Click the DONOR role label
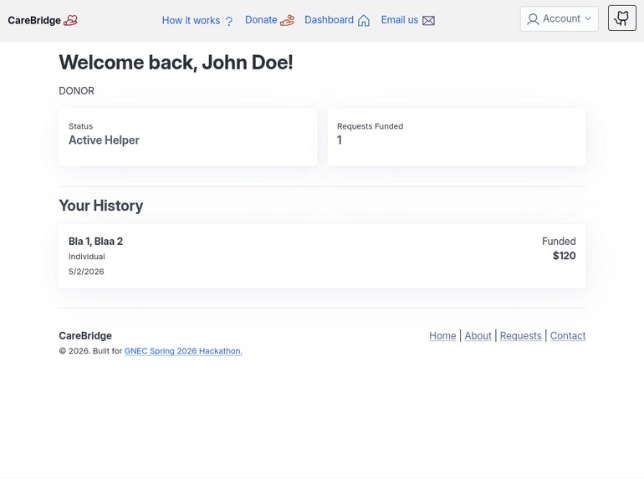 click(x=76, y=91)
